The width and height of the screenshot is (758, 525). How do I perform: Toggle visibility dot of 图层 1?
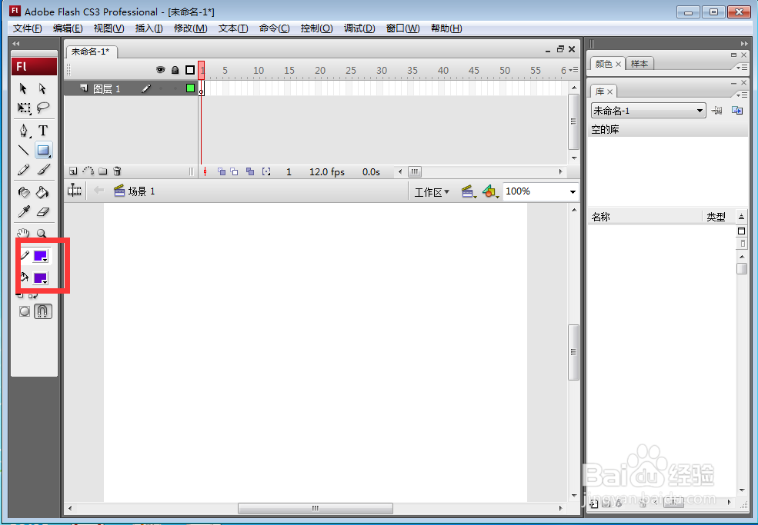161,89
